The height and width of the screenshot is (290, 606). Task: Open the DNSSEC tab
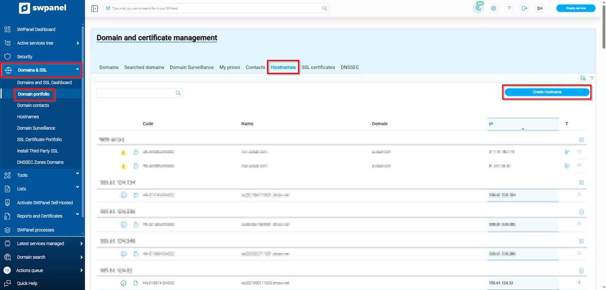pyautogui.click(x=350, y=67)
